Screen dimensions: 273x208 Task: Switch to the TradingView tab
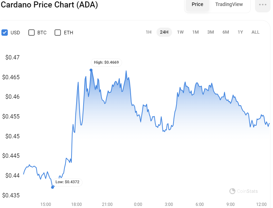(x=229, y=4)
